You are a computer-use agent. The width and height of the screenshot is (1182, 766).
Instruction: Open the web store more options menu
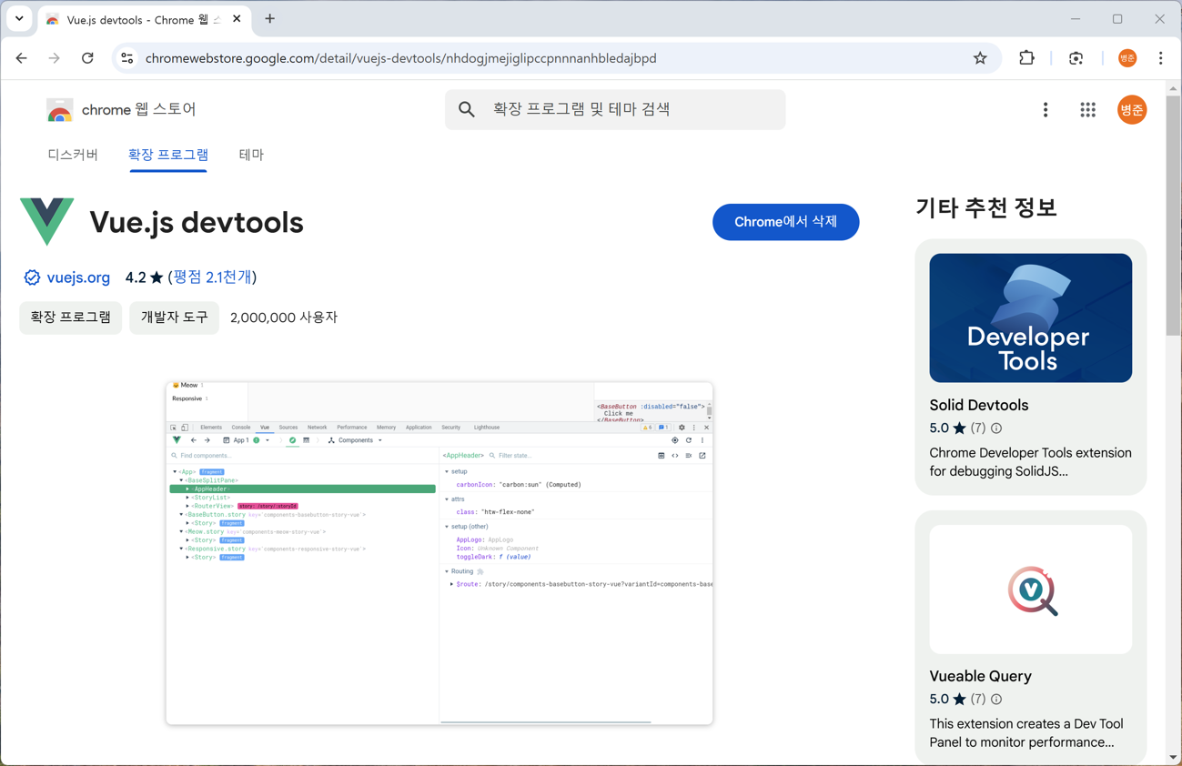1046,110
